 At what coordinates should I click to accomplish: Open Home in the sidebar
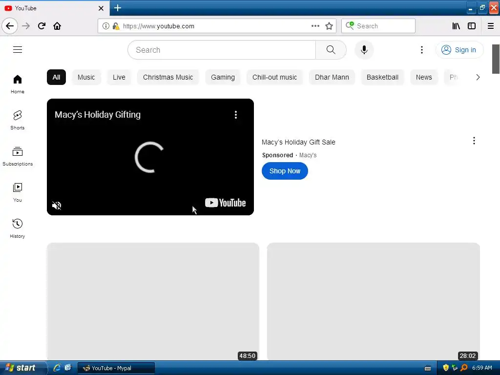(18, 84)
